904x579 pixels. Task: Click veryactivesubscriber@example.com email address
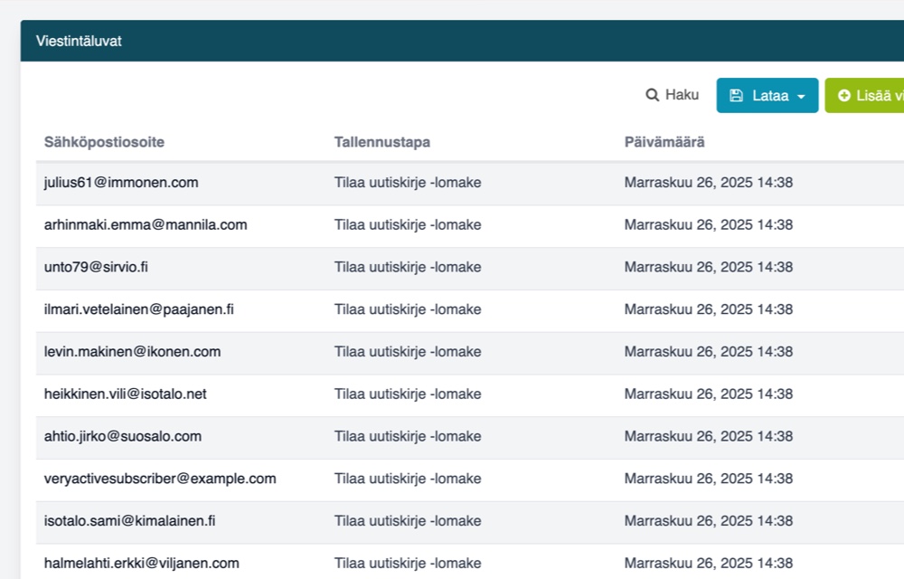pos(160,479)
